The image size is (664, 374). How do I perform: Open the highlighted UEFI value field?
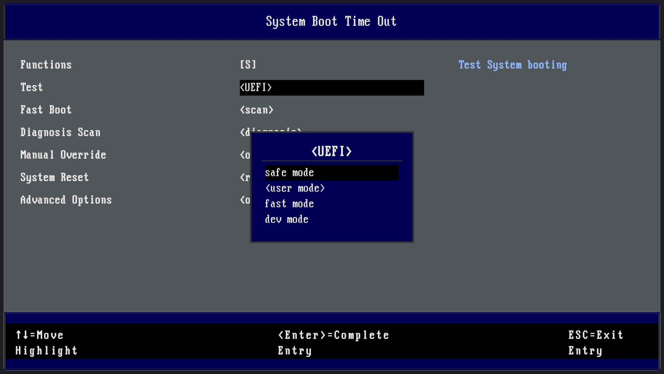point(332,88)
